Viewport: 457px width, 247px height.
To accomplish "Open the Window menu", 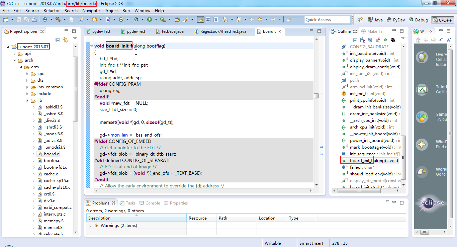I will 143,10.
